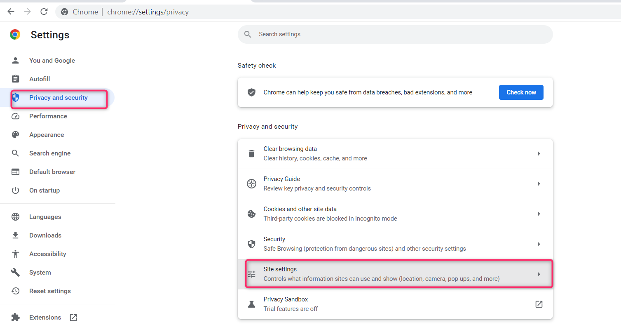Click the Accessibility figure icon in sidebar

(15, 254)
